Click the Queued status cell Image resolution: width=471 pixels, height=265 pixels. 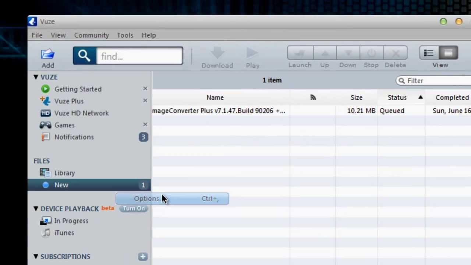pyautogui.click(x=392, y=111)
